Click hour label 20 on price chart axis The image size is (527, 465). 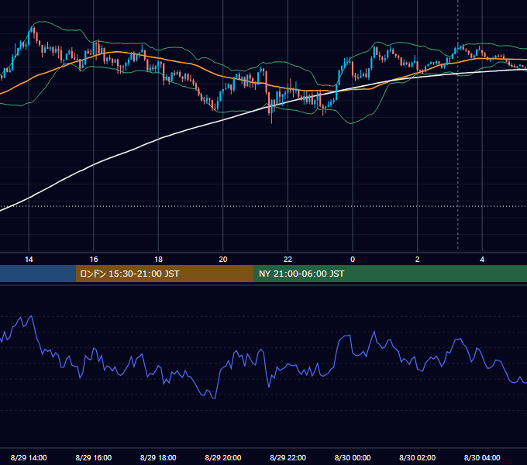(x=223, y=260)
